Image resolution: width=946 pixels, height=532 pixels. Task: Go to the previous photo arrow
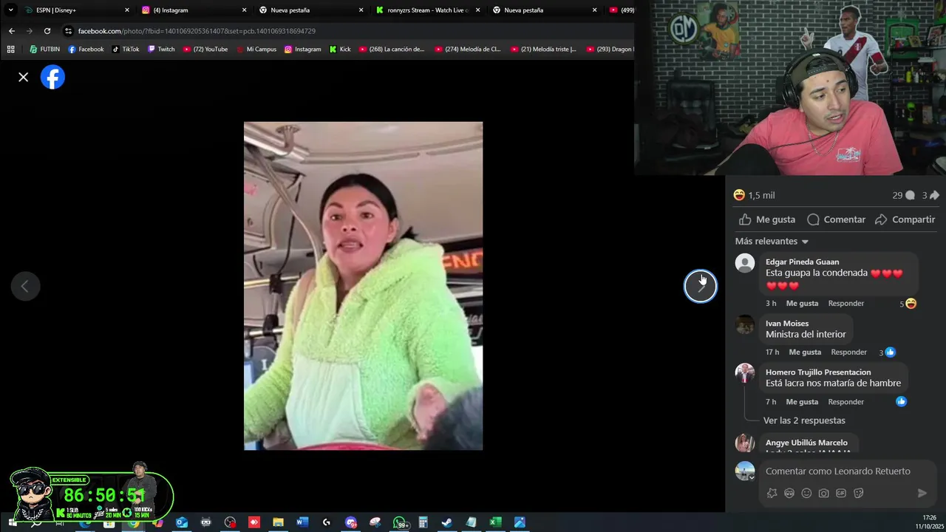click(24, 286)
